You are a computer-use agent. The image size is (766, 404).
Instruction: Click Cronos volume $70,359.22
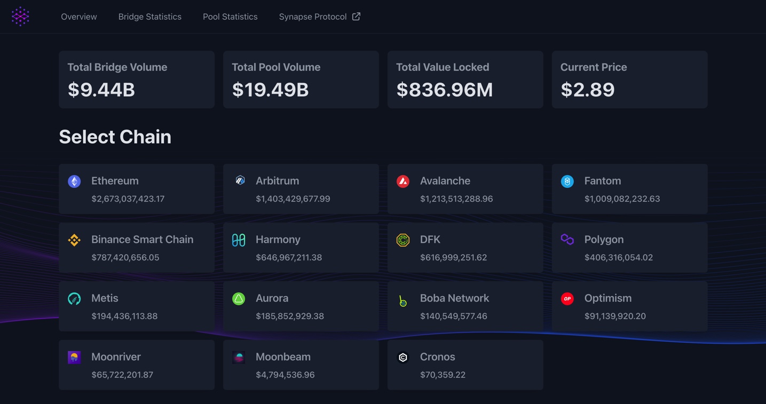pyautogui.click(x=443, y=375)
